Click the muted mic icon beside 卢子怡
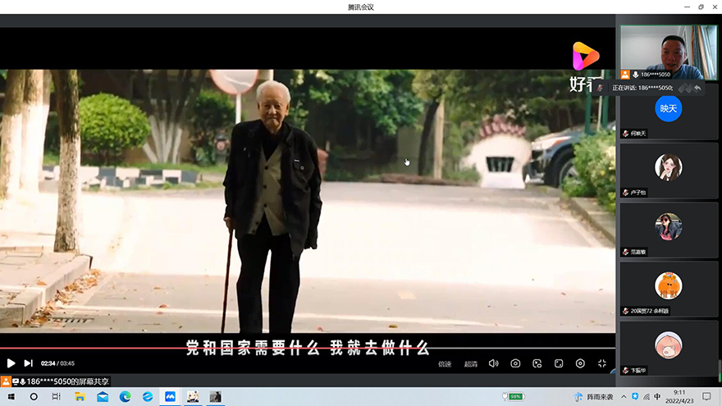 coord(626,193)
